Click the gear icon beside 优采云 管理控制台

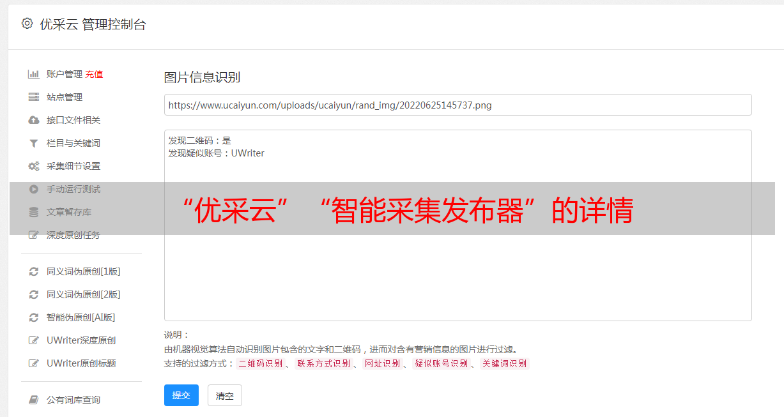tap(27, 24)
